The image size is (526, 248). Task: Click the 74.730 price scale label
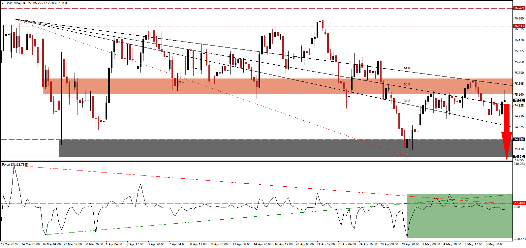(519, 116)
